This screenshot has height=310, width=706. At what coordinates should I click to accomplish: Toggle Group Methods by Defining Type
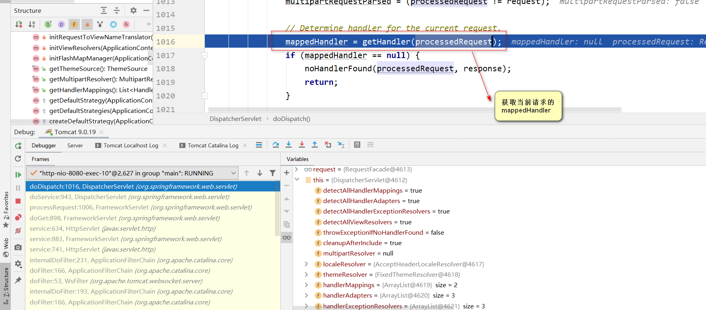click(100, 24)
